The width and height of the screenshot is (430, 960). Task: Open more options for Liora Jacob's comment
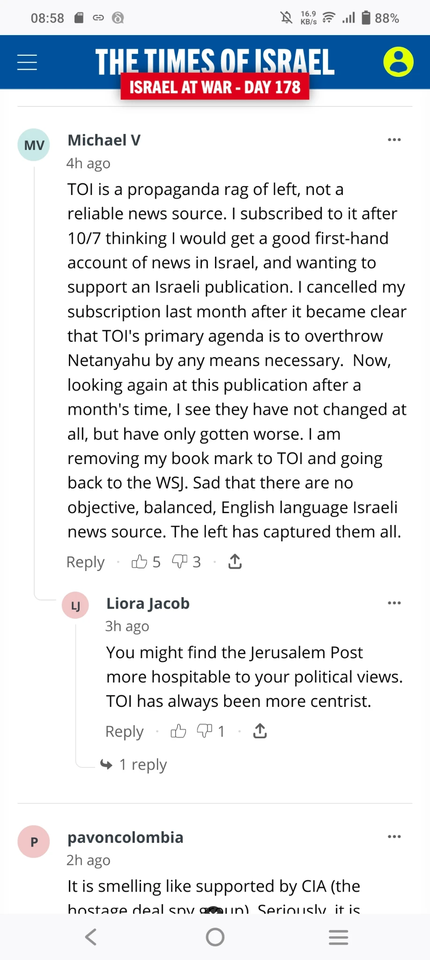tap(394, 603)
